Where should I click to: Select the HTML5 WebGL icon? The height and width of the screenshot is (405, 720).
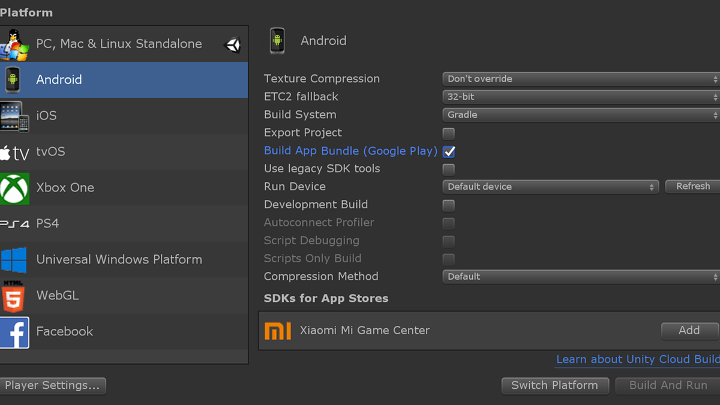tap(13, 296)
